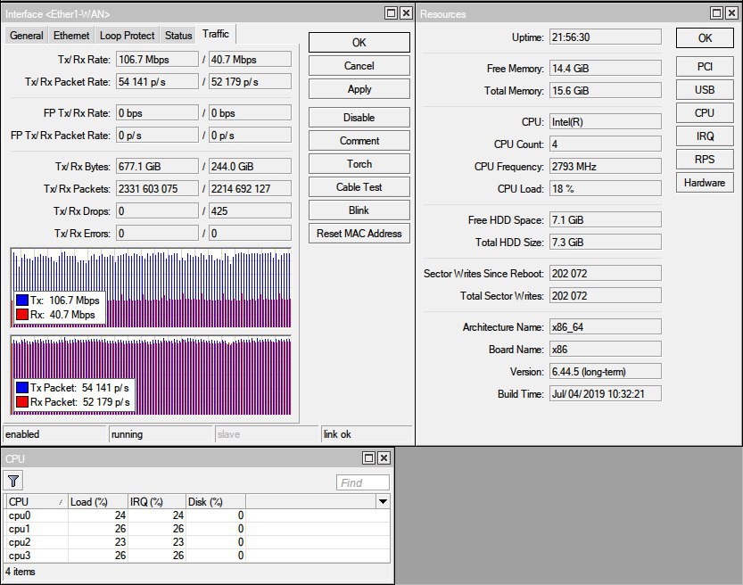
Task: Click the Tx Bytes value 677.1 GiB
Action: pos(157,166)
